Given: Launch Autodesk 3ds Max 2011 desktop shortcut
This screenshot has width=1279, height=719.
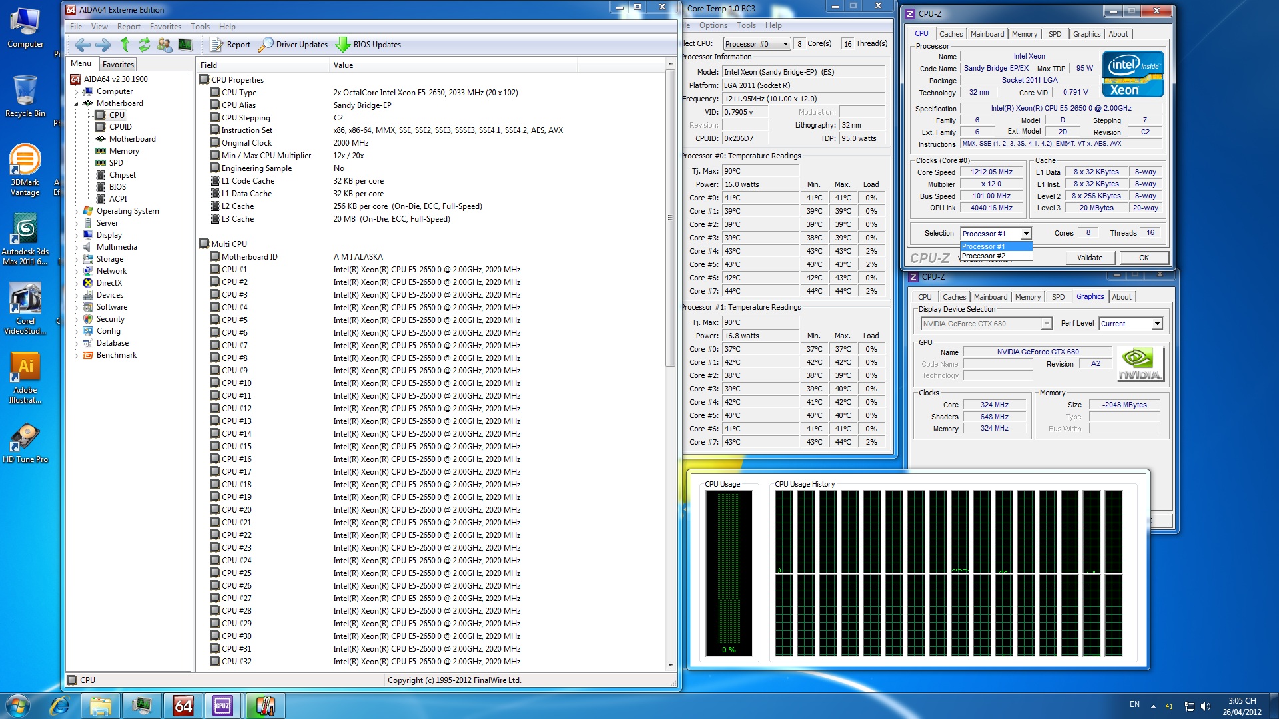Looking at the screenshot, I should pyautogui.click(x=25, y=240).
